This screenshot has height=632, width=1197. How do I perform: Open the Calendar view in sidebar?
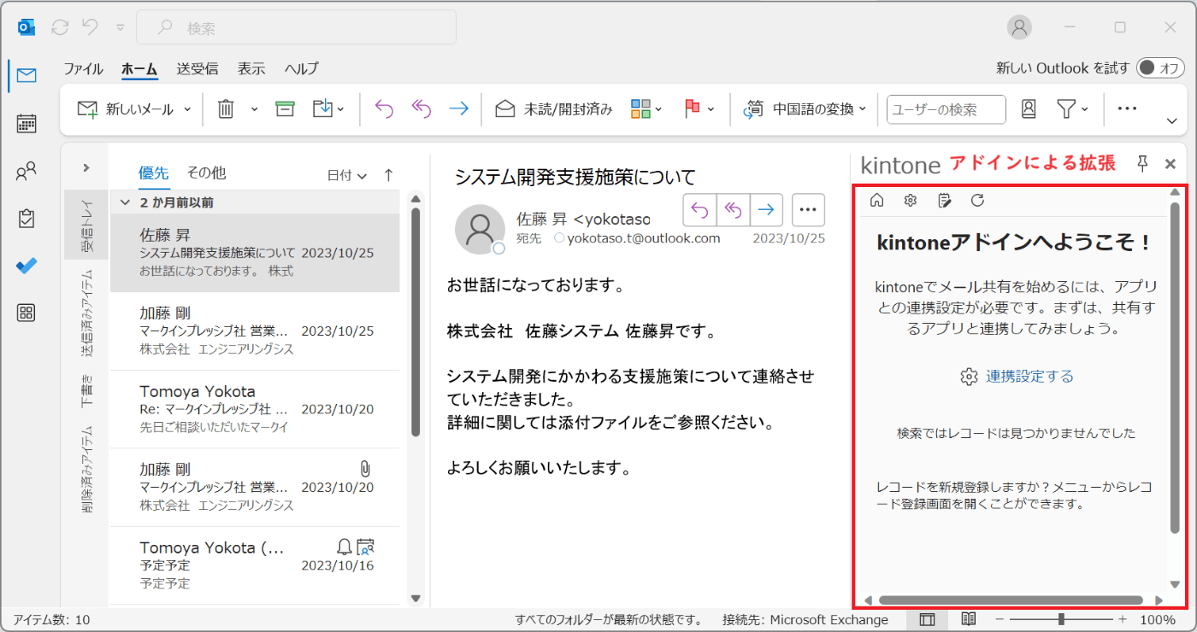pyautogui.click(x=27, y=124)
